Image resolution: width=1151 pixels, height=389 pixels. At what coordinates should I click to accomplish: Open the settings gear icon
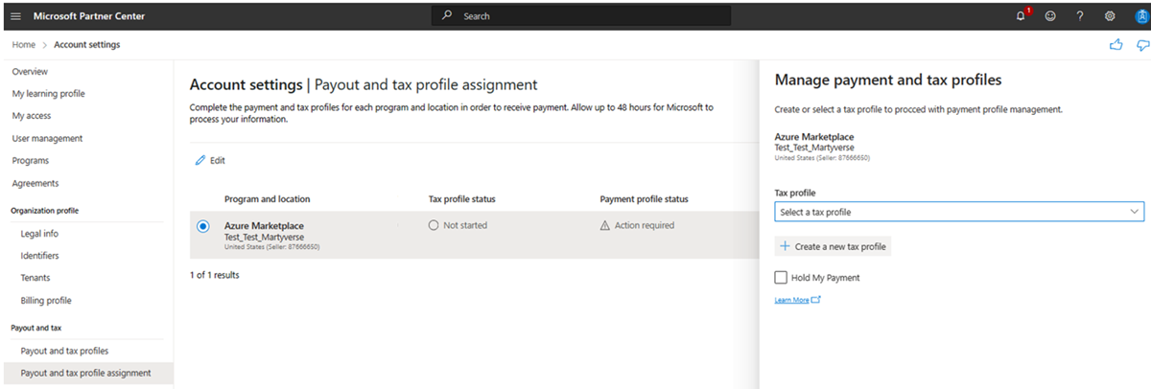tap(1110, 16)
